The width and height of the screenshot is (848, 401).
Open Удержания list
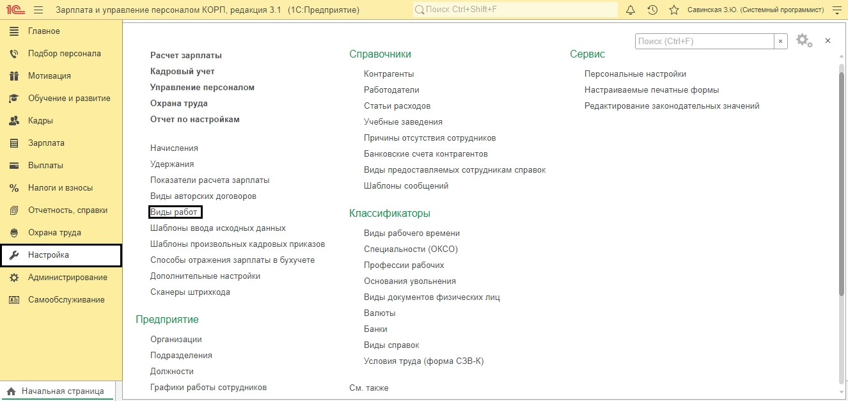click(172, 164)
